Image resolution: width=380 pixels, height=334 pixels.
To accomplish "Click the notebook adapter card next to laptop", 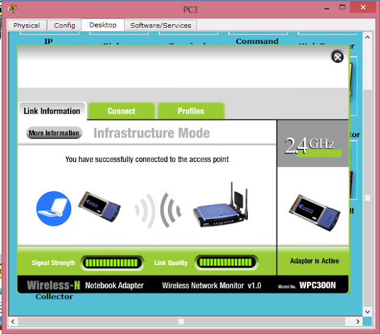I will point(99,207).
